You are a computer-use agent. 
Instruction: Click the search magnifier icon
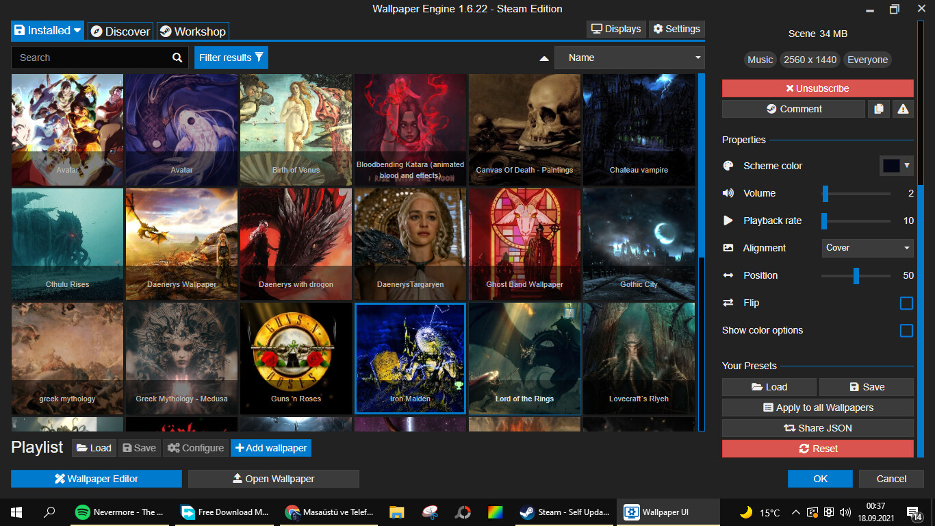tap(177, 58)
